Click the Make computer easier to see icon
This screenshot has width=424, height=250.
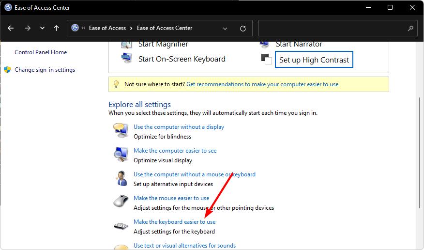121,155
